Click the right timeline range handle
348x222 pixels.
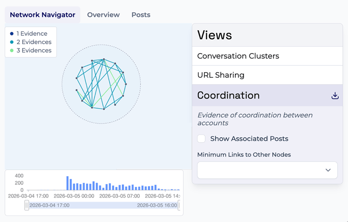tap(179, 205)
